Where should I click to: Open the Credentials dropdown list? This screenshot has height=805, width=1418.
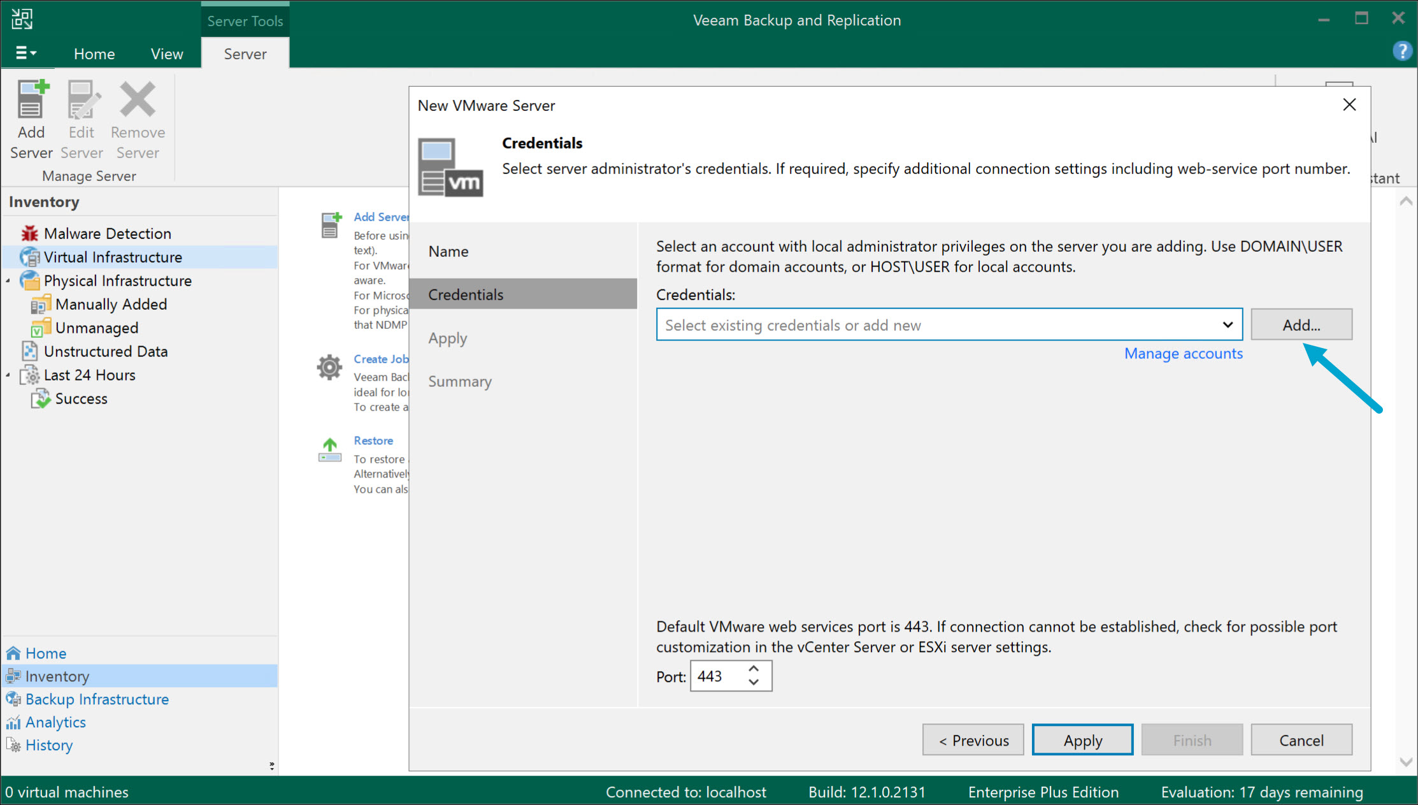[1227, 325]
